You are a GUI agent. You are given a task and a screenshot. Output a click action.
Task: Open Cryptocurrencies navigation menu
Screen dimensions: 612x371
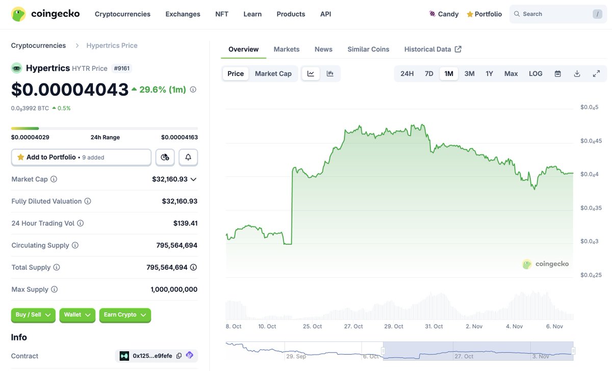[x=122, y=14]
